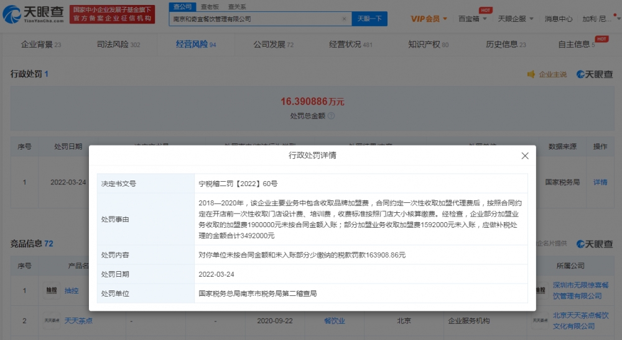Open the 经营状况 tab

pos(351,44)
